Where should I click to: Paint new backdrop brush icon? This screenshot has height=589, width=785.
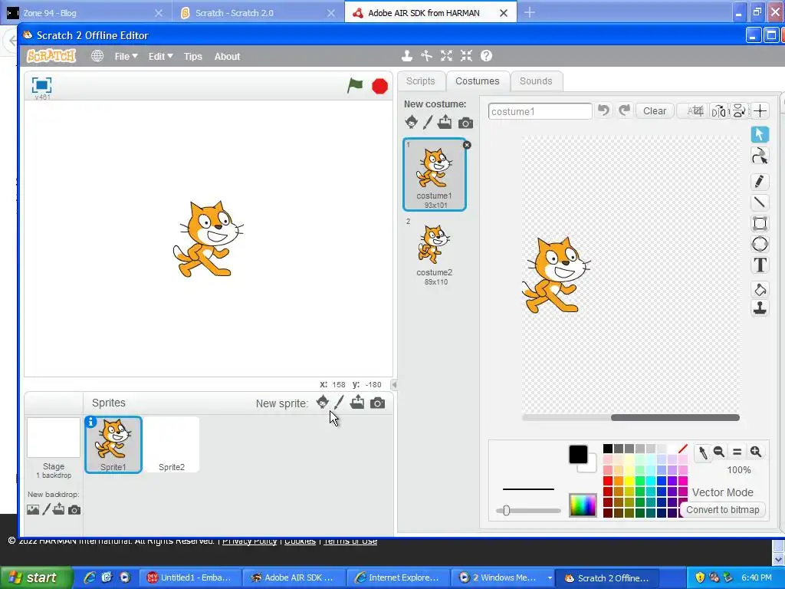click(47, 509)
